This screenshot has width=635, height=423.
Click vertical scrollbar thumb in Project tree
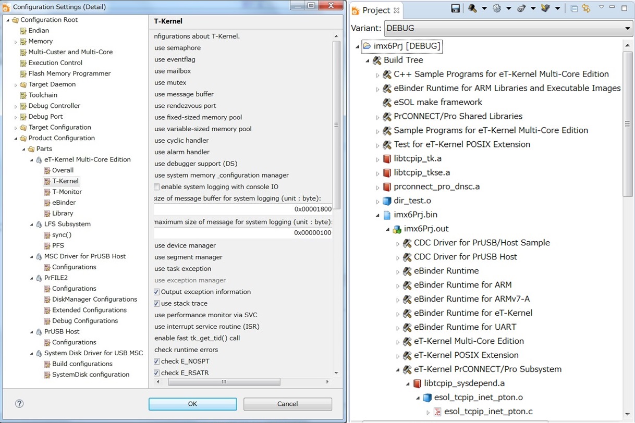pyautogui.click(x=628, y=124)
